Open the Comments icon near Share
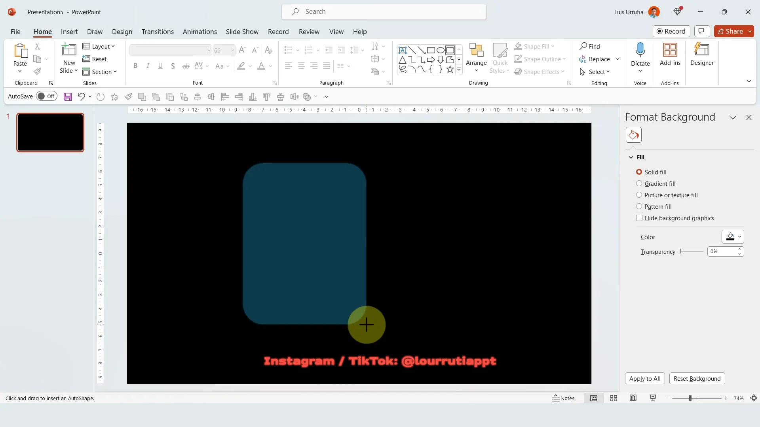This screenshot has width=760, height=427. 701,31
